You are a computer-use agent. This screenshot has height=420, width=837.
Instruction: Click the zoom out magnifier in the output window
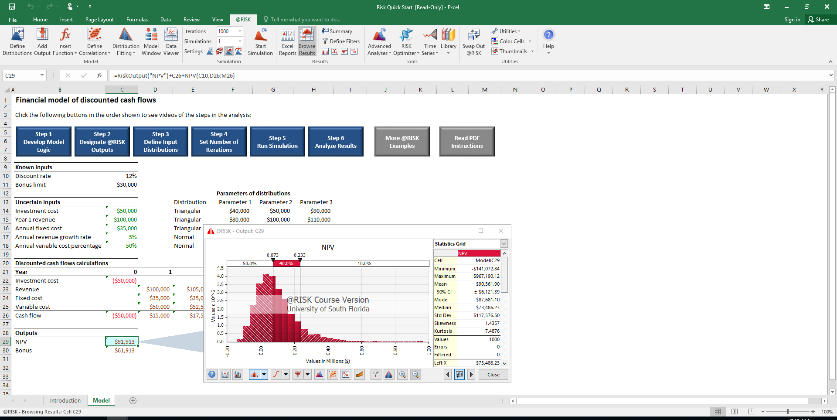tap(415, 375)
